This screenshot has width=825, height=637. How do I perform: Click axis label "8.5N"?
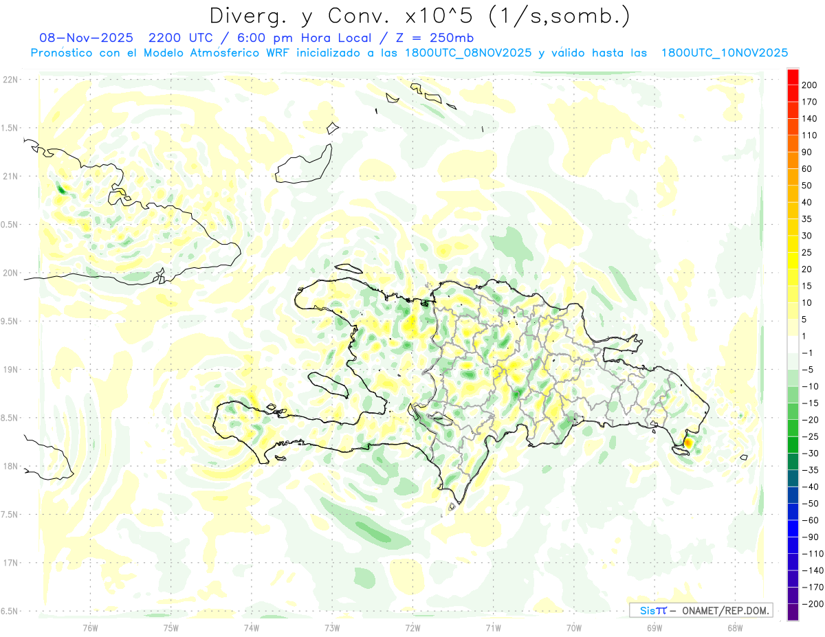[10, 418]
